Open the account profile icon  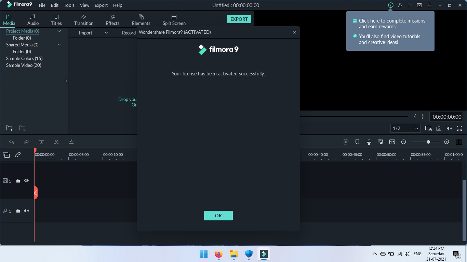(x=400, y=5)
